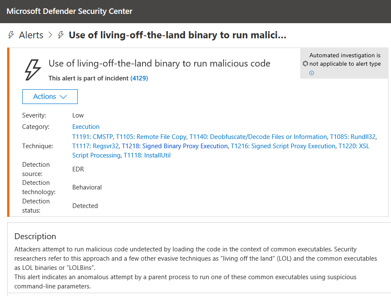Open technique T1118: InstallUtil
391x296 pixels.
pyautogui.click(x=147, y=155)
